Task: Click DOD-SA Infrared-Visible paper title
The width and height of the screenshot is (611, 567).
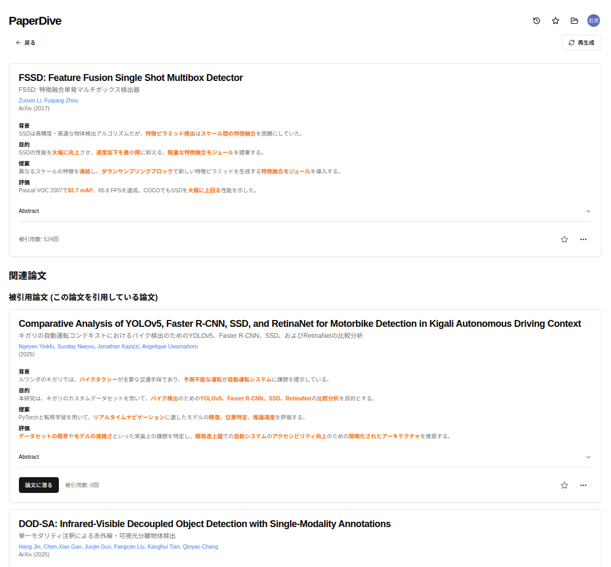Action: click(204, 524)
